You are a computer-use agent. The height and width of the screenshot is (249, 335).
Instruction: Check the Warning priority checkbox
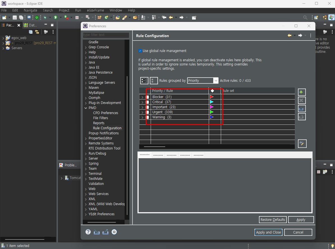(x=147, y=117)
